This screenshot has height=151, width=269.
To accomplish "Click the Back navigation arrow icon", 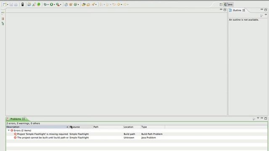I will [119, 5].
